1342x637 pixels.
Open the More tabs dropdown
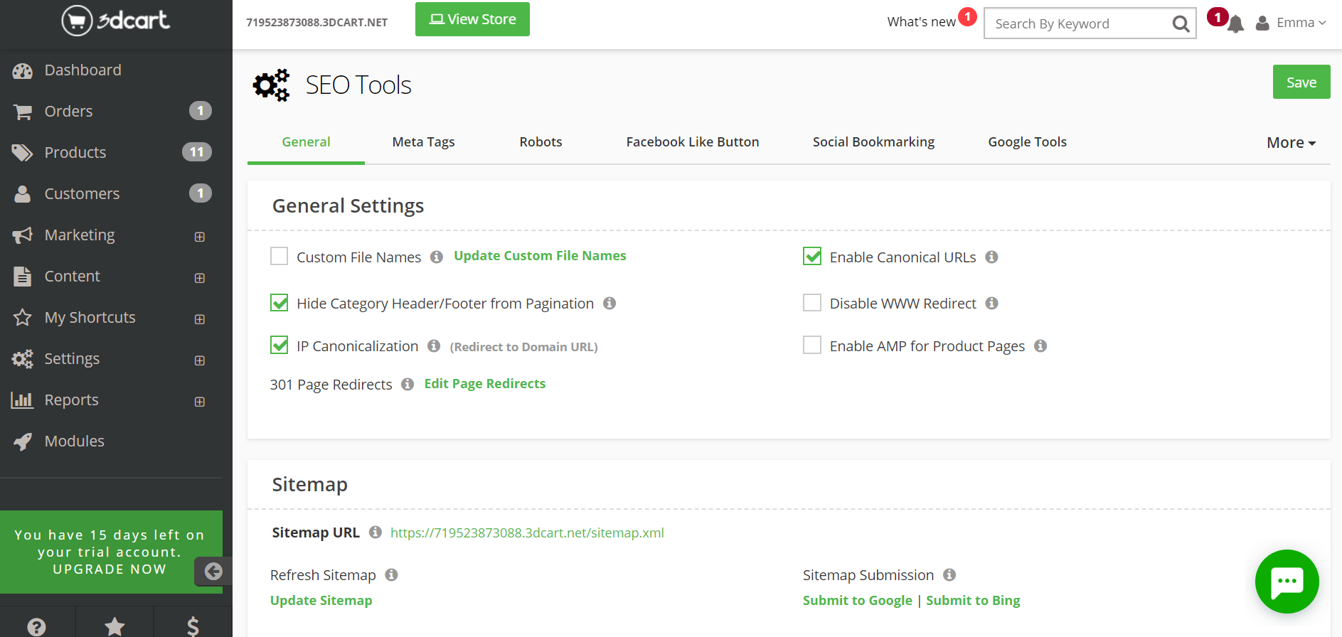(x=1291, y=143)
